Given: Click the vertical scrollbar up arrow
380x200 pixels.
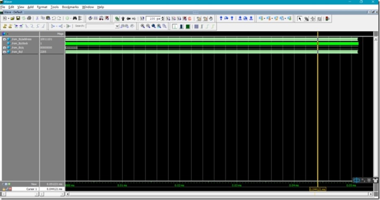Looking at the screenshot, I should (x=376, y=39).
